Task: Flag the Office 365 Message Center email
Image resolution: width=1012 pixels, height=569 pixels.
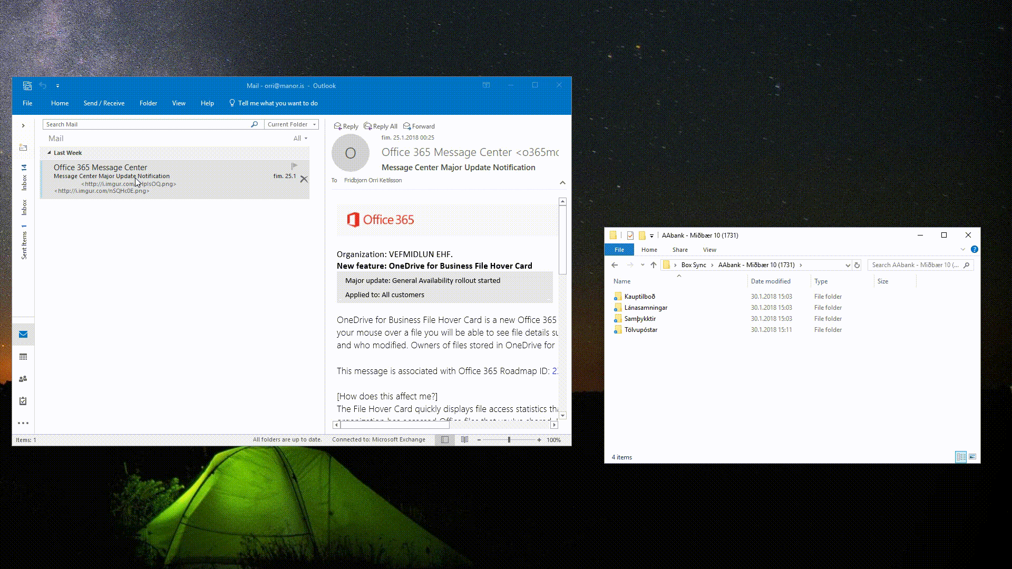Action: pyautogui.click(x=294, y=166)
